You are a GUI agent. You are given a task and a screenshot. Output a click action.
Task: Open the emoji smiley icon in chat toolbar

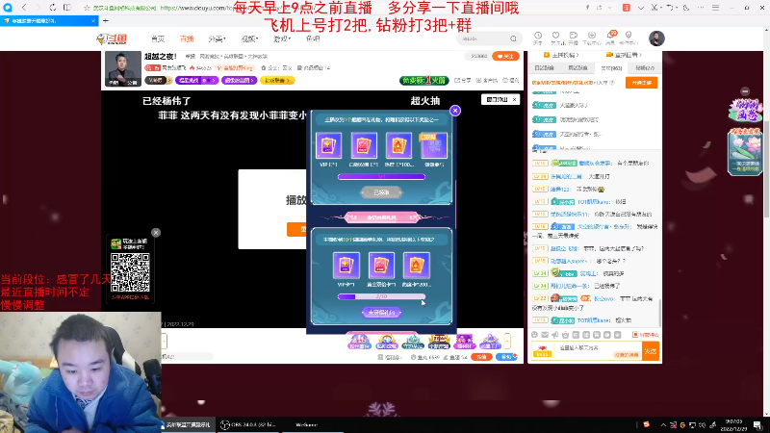(535, 335)
